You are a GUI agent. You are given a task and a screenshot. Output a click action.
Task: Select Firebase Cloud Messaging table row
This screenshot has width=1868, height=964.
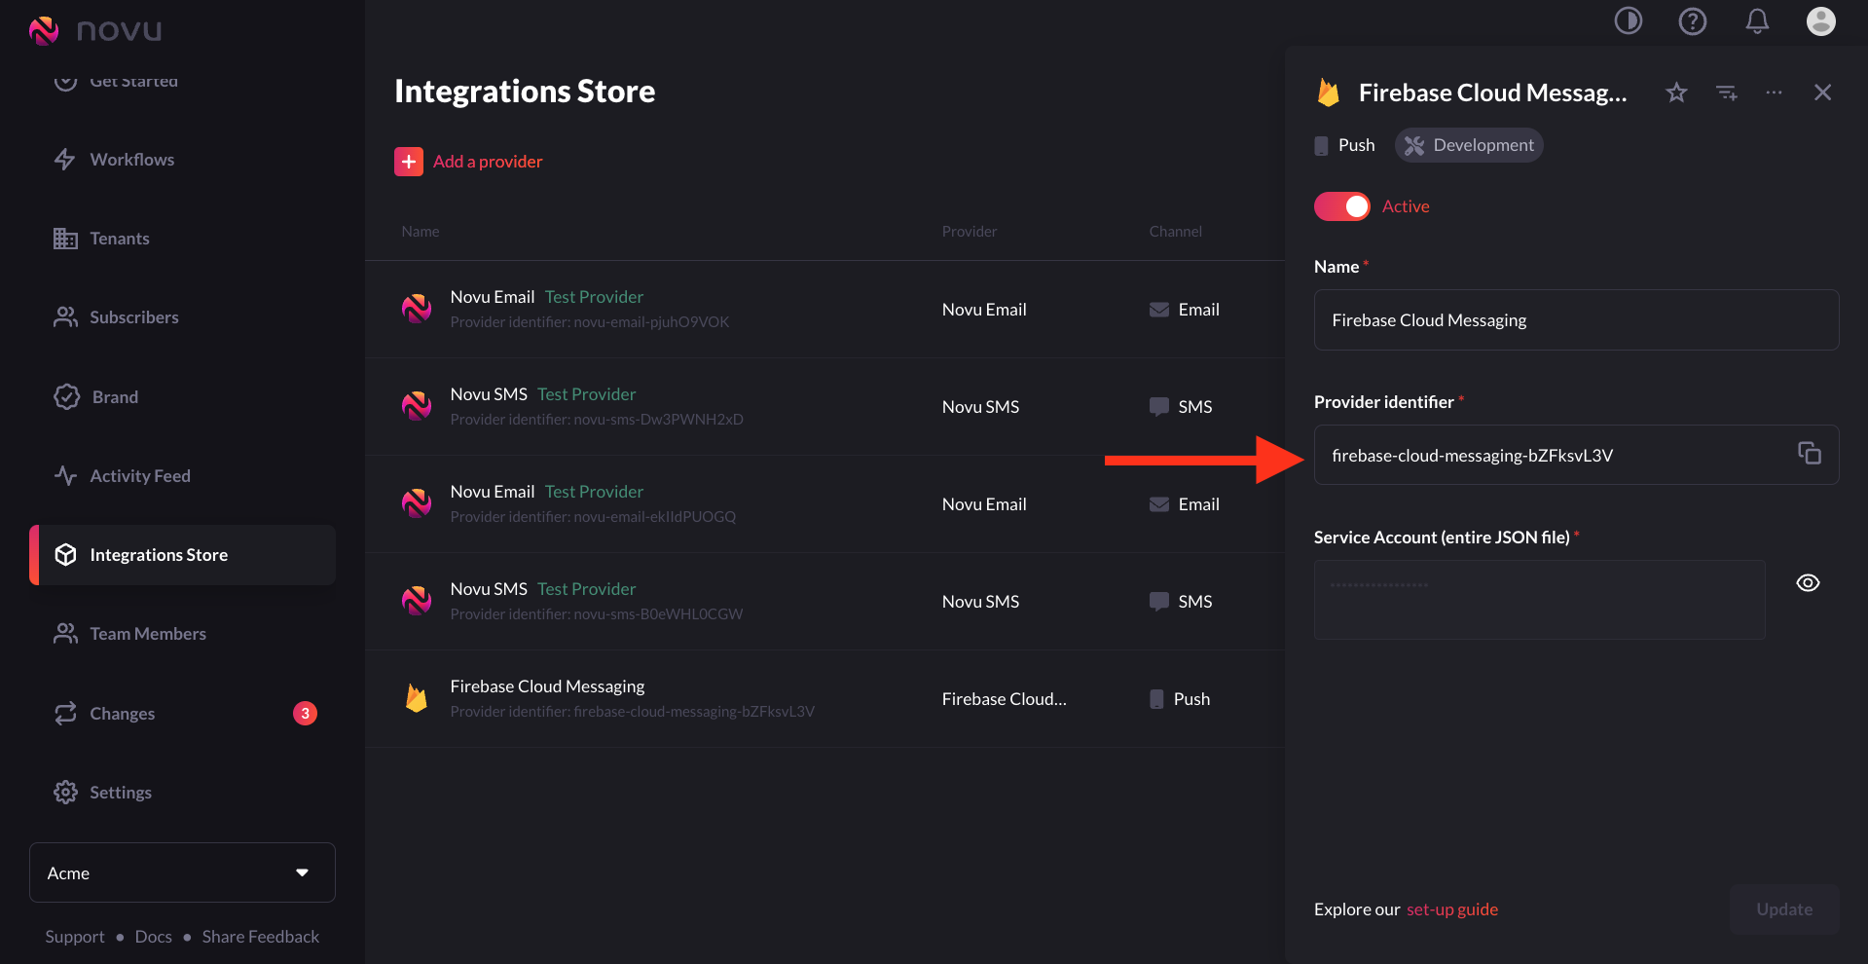click(x=824, y=699)
